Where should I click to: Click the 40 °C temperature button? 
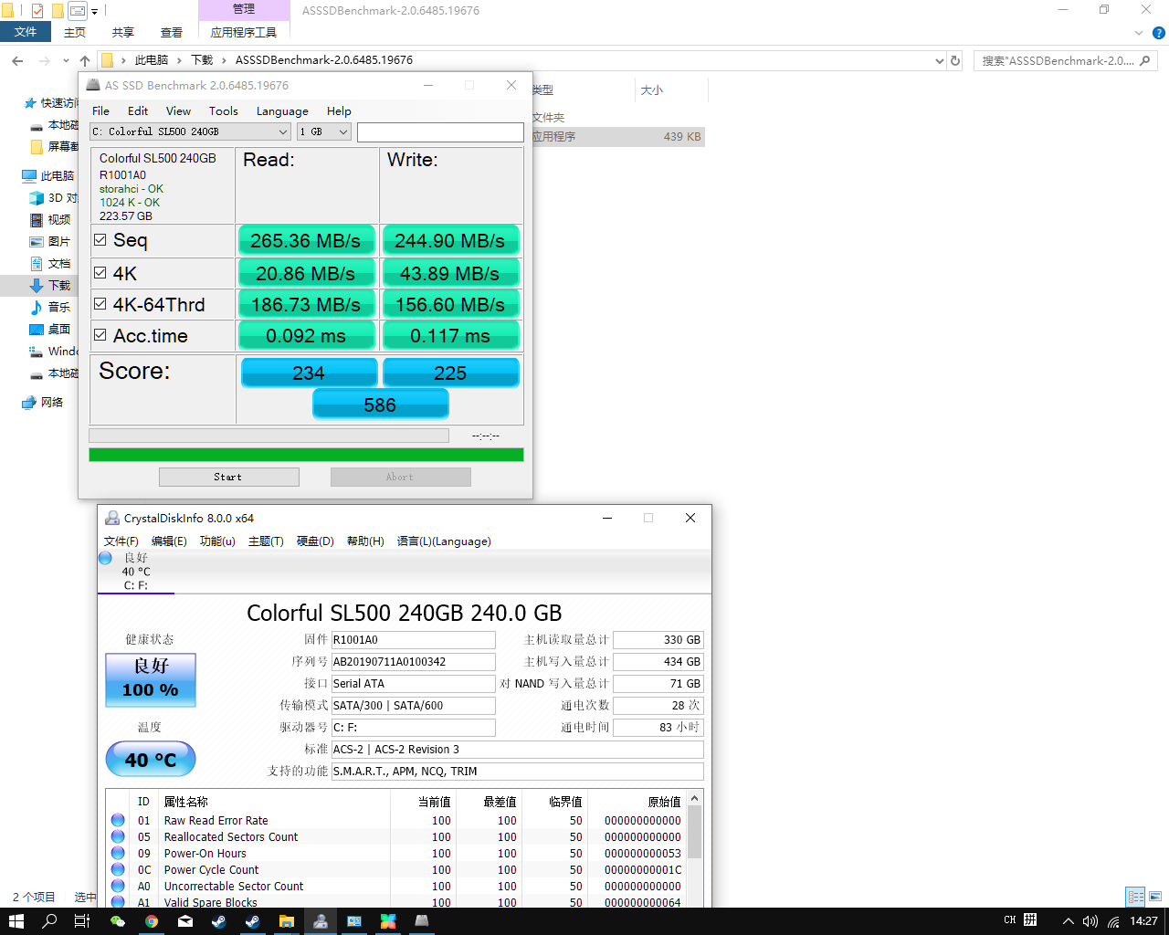point(151,760)
